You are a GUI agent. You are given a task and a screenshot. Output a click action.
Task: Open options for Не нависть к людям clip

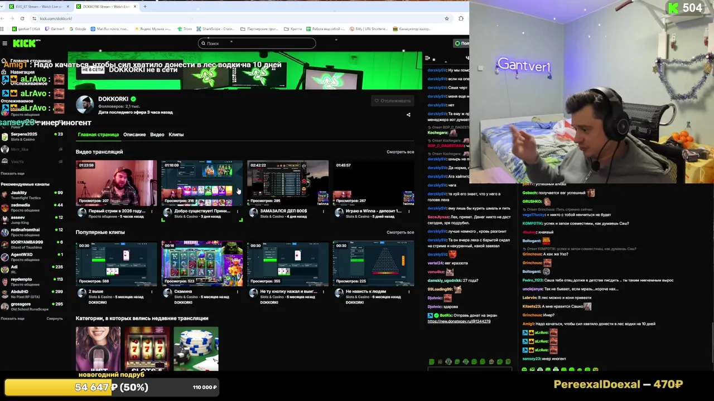[x=408, y=292]
